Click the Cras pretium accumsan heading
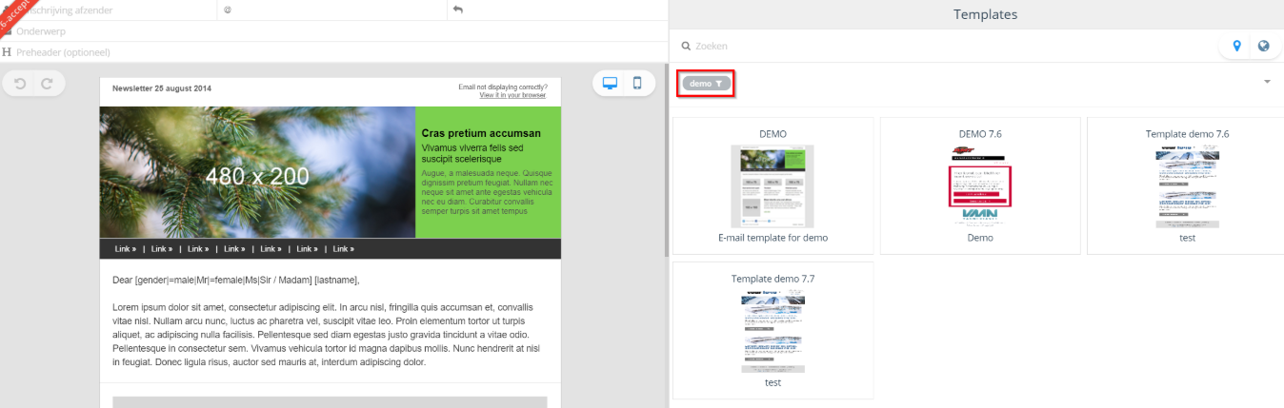The image size is (1284, 408). coord(481,134)
